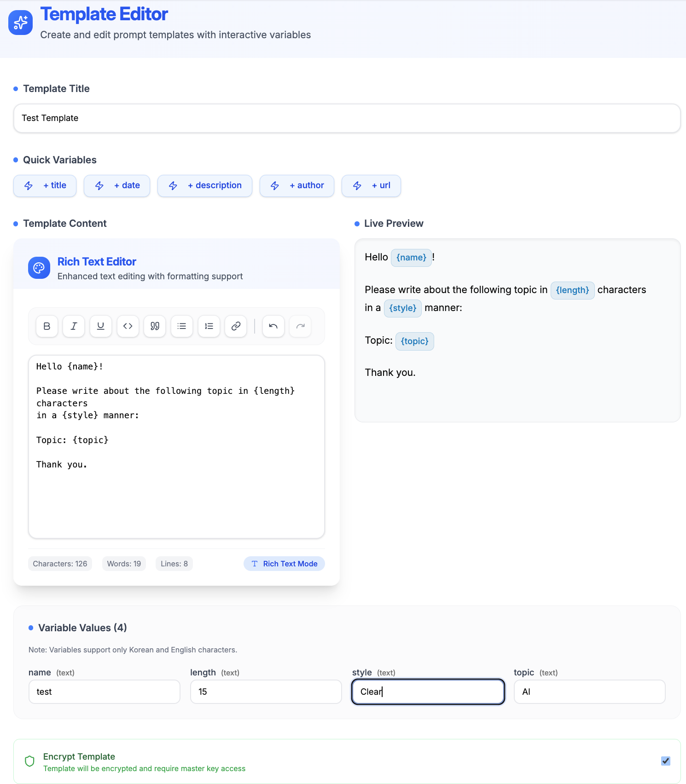Add a blockquote using the quote icon

(x=155, y=326)
